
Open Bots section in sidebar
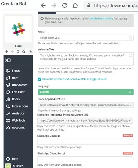(12, 78)
